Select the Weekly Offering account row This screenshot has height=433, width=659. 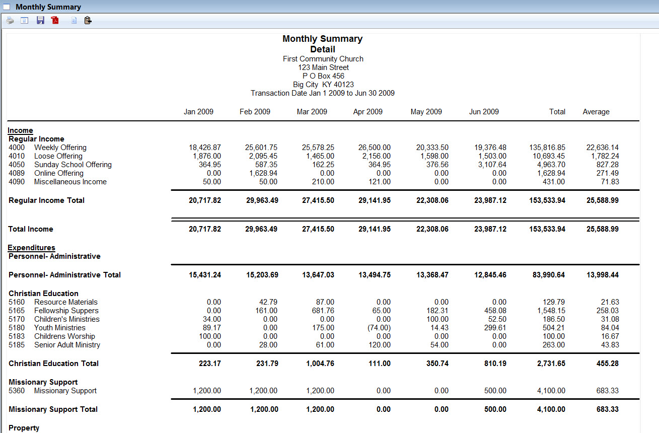pyautogui.click(x=60, y=148)
